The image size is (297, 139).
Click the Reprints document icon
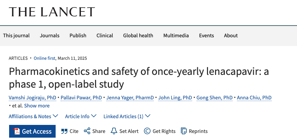point(184,131)
